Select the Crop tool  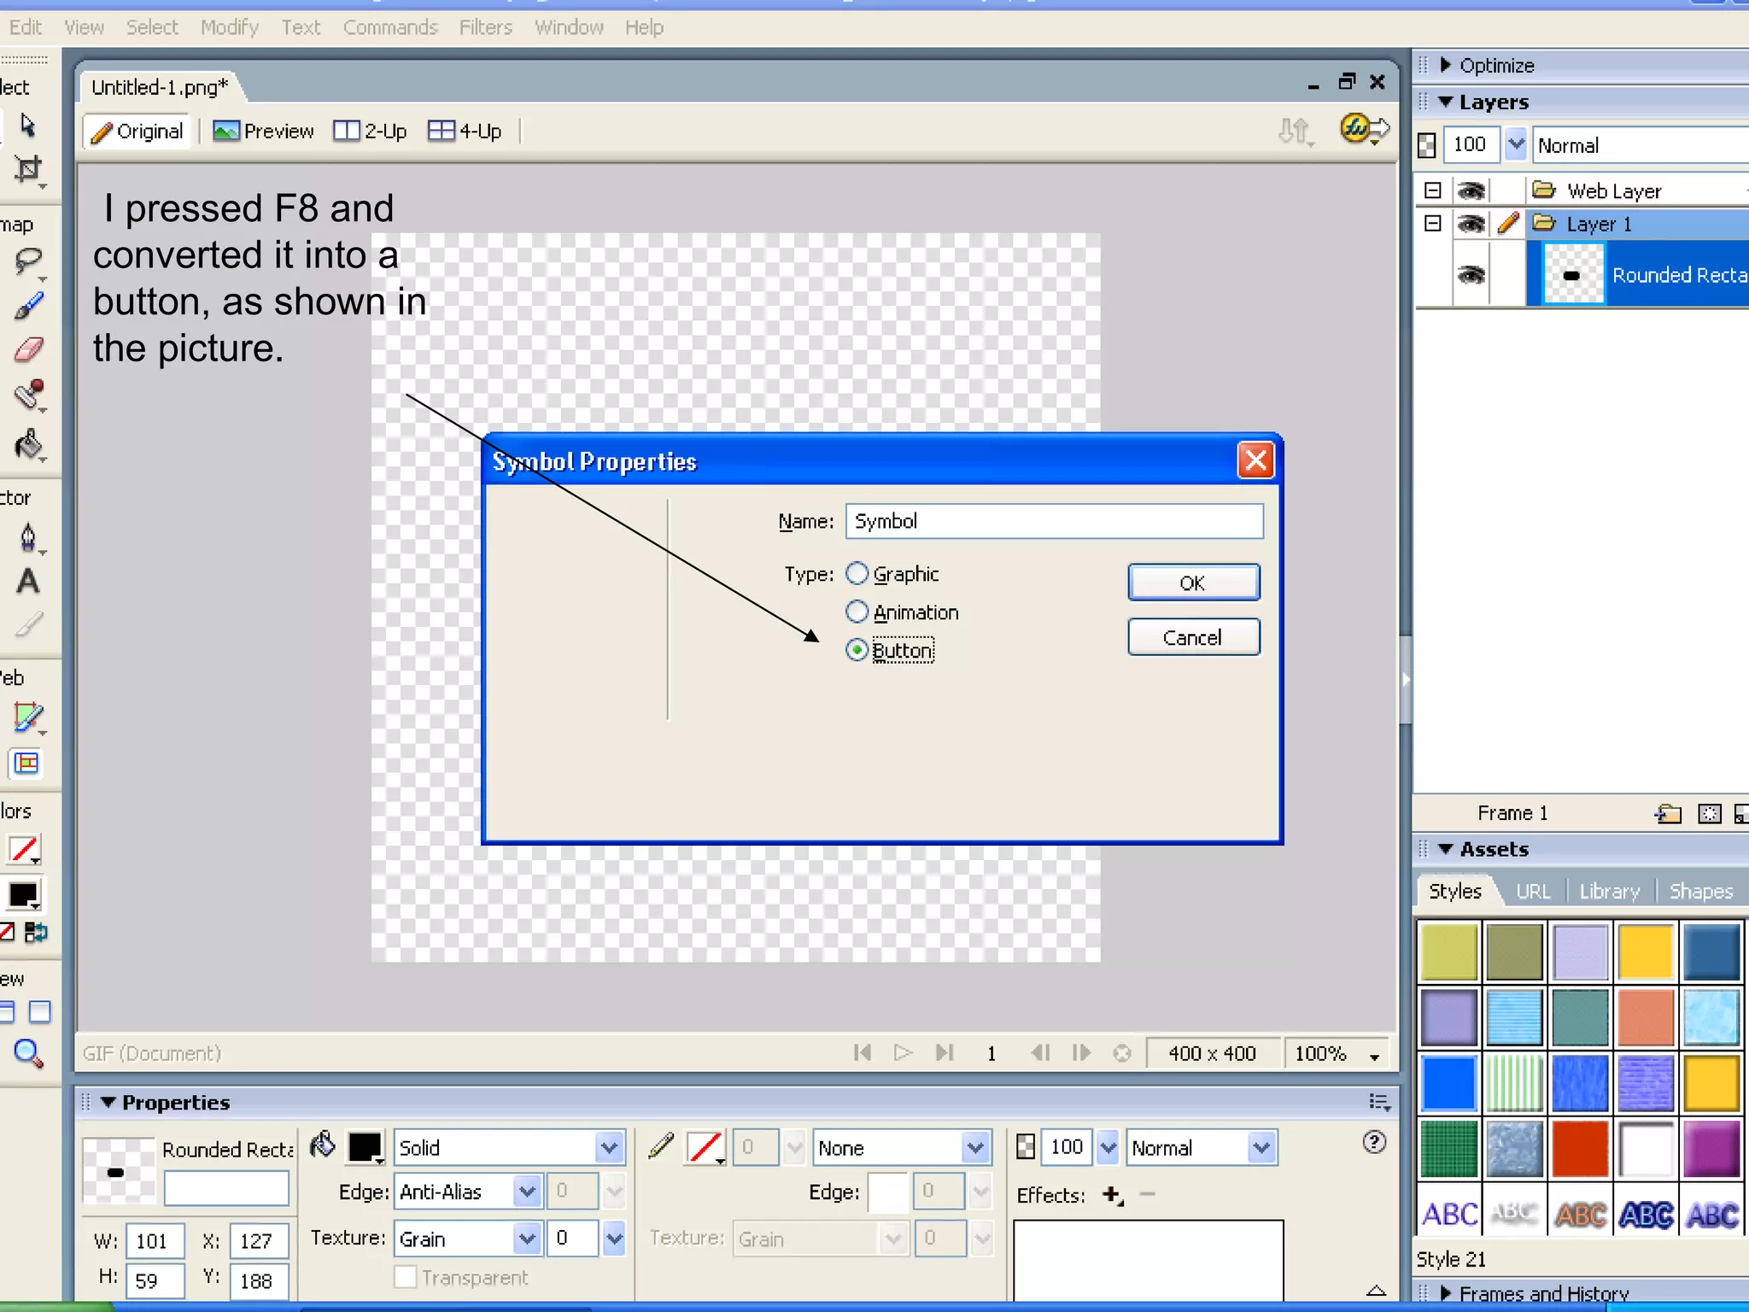point(27,169)
